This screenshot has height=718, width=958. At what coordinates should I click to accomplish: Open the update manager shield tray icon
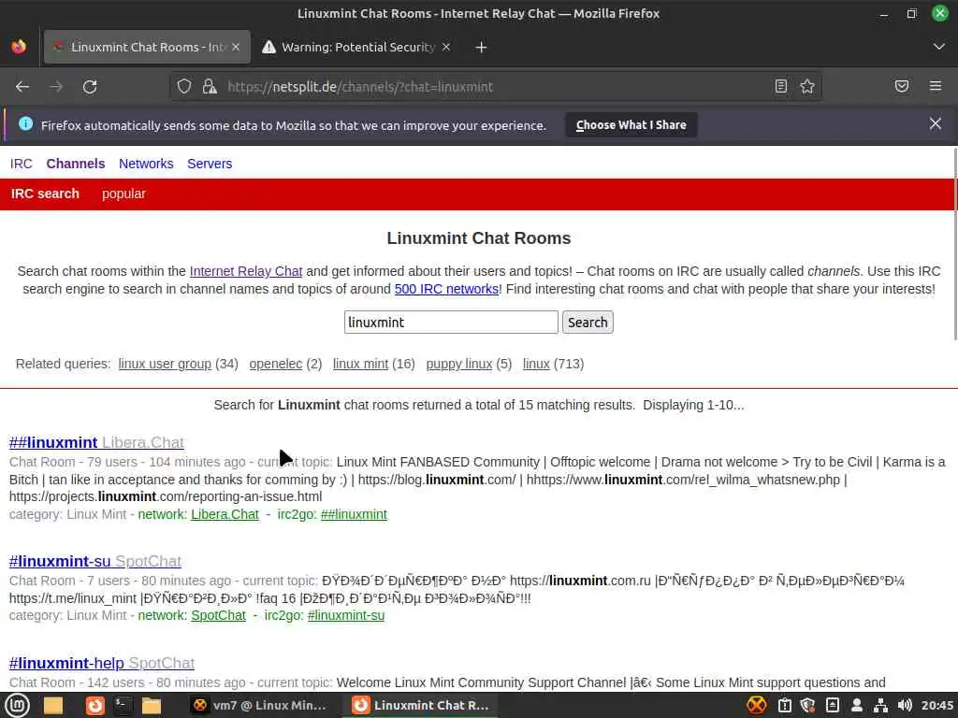tap(807, 705)
